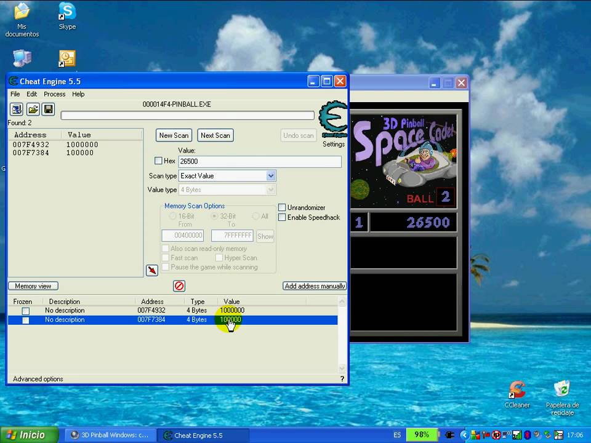Click Add address manually button
Screen dimensions: 591x443
315,286
